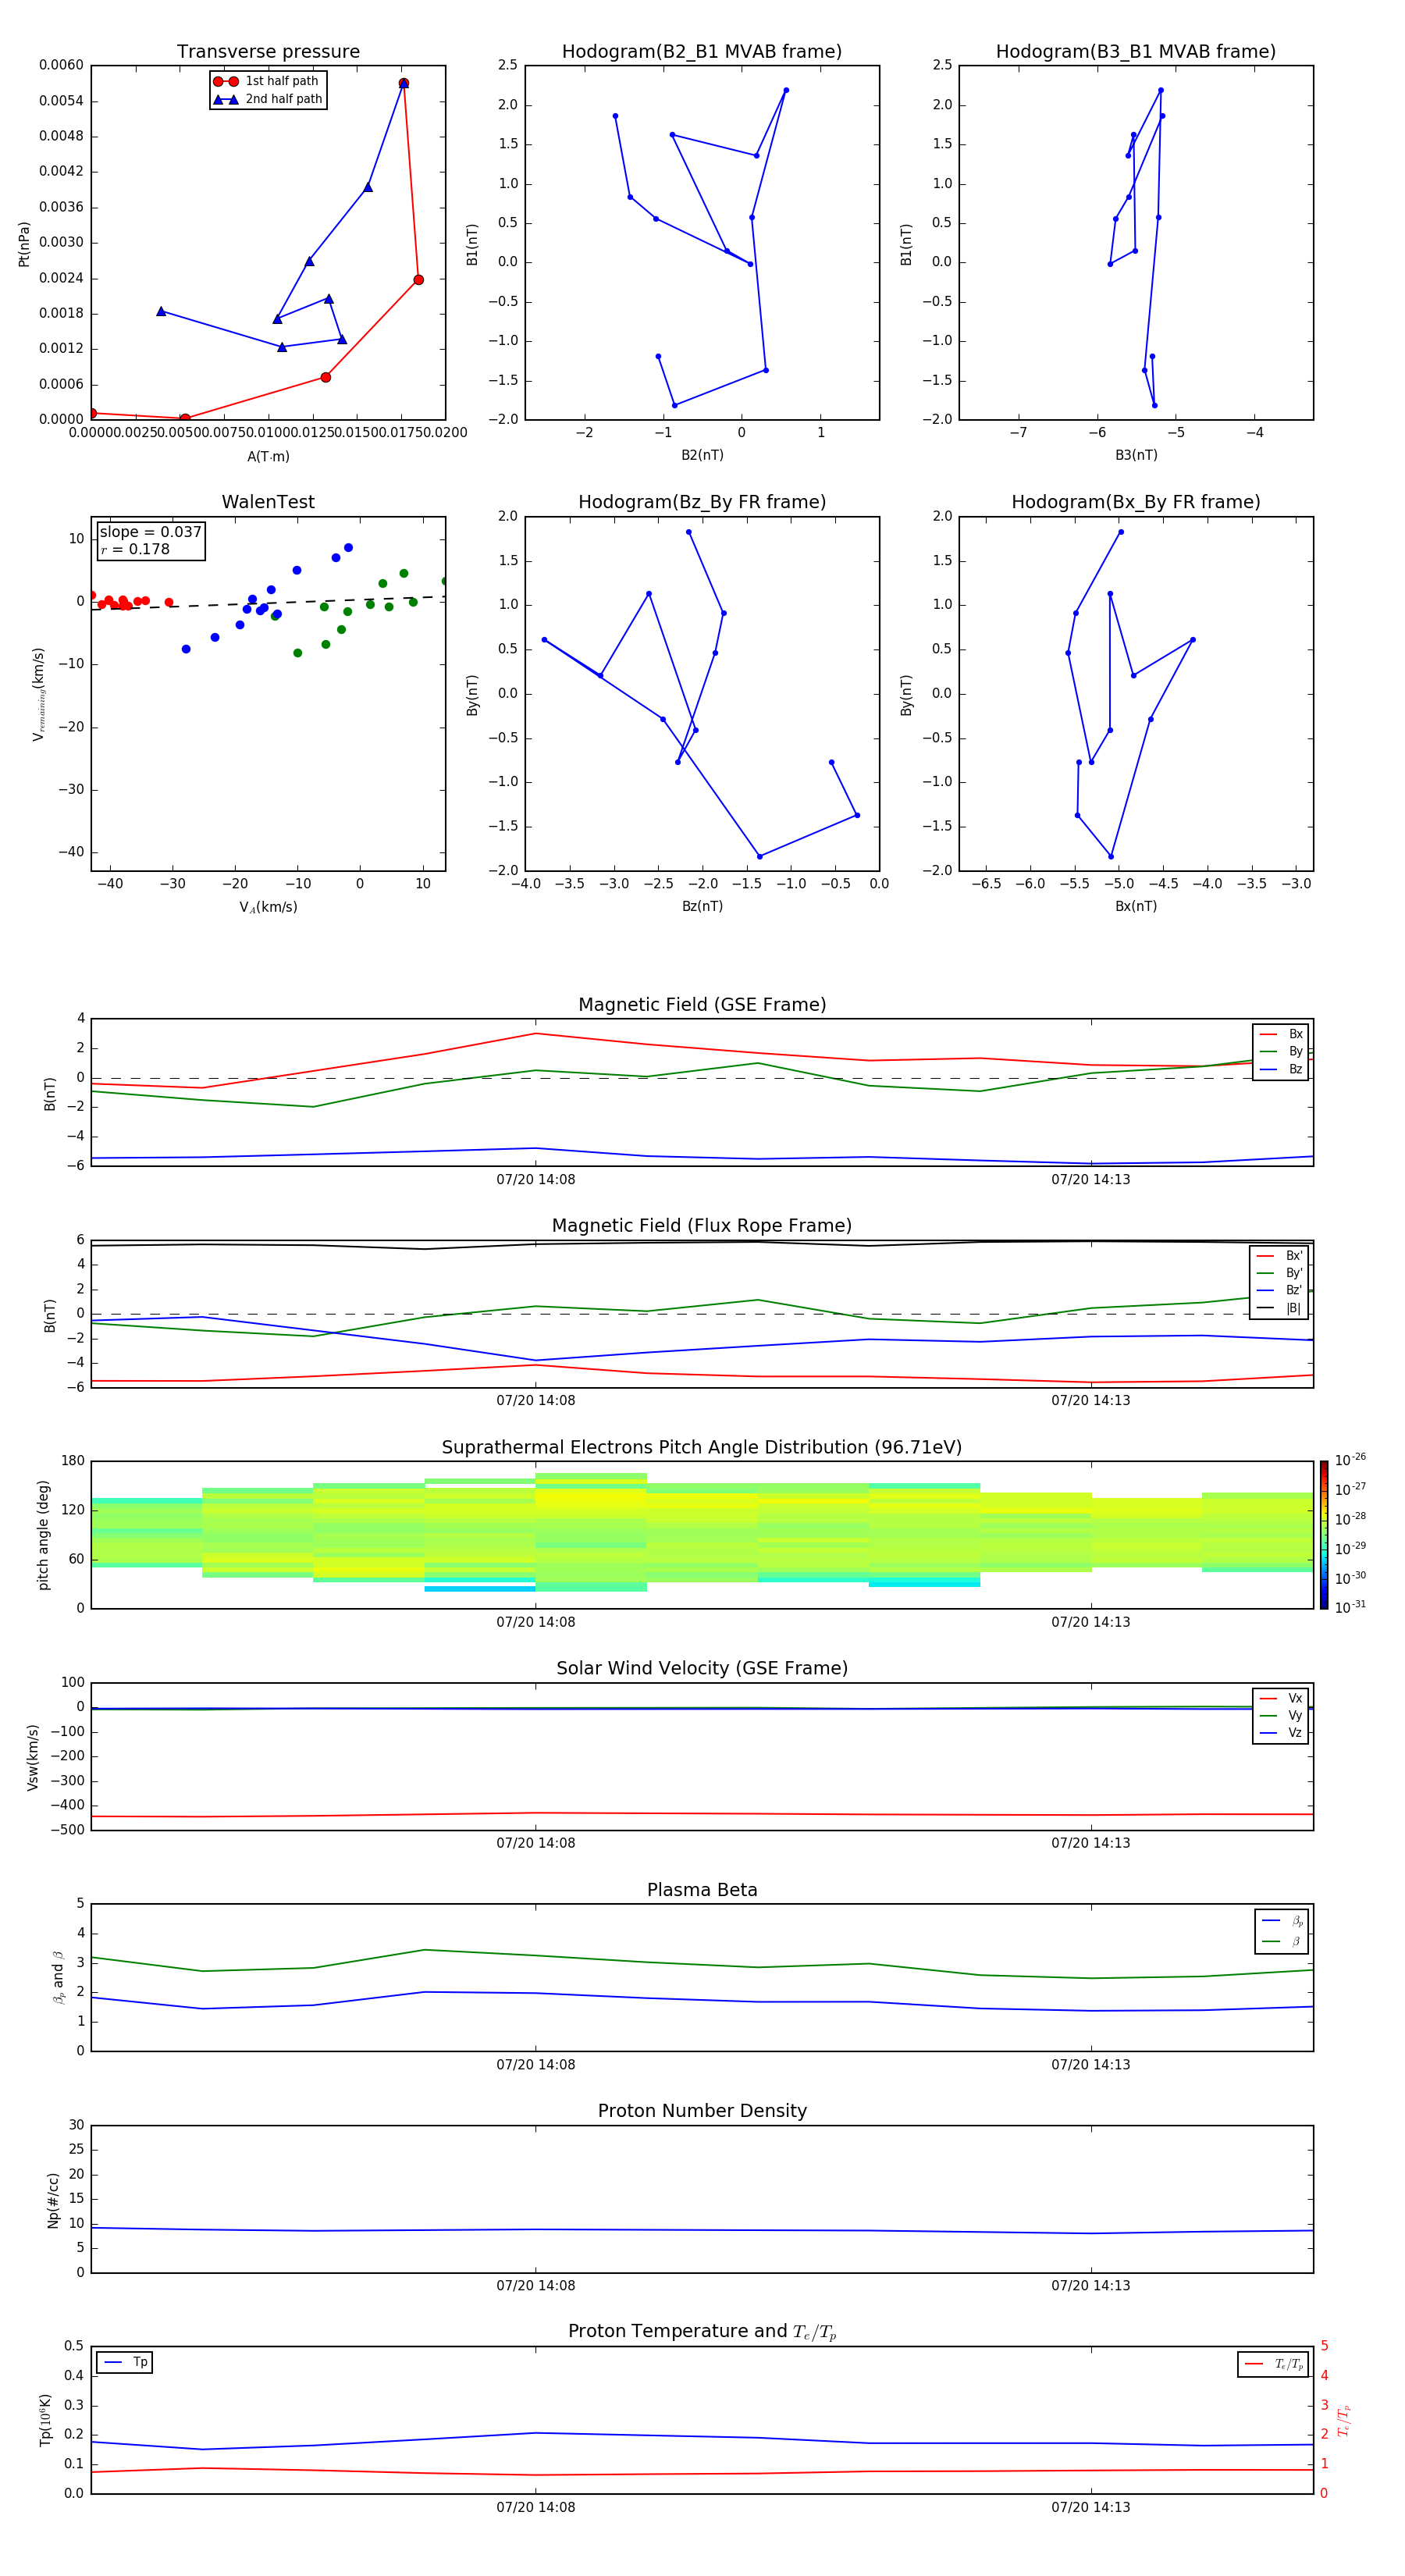1405x2576 pixels.
Task: Select the 'WalenTest' plot title
Action: 268,502
